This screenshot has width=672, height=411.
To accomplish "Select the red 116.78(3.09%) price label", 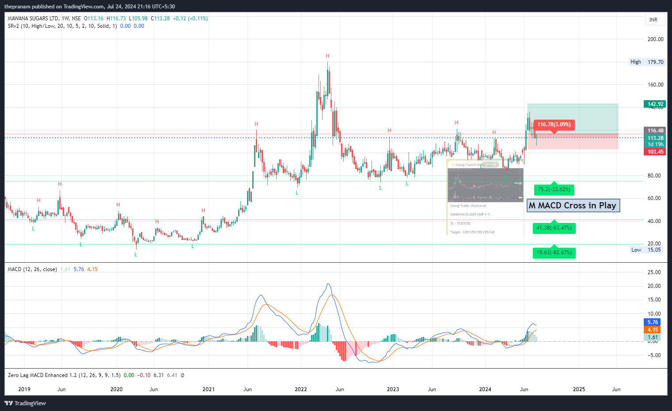I will 554,124.
